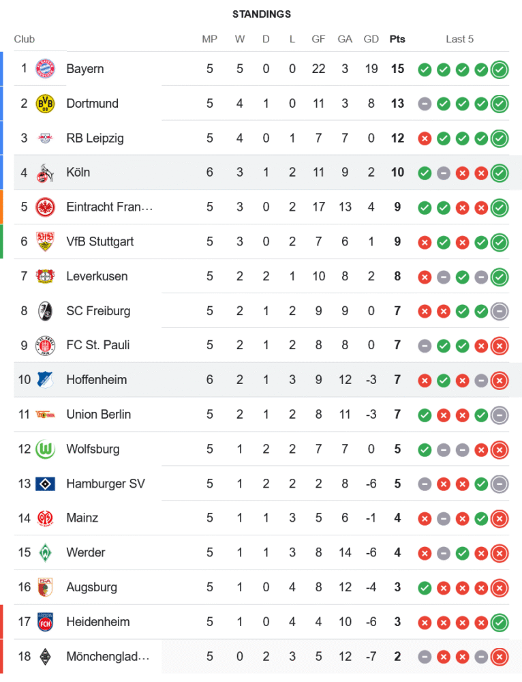Click the Dortmund BVB crest icon
The height and width of the screenshot is (682, 522).
(x=46, y=104)
